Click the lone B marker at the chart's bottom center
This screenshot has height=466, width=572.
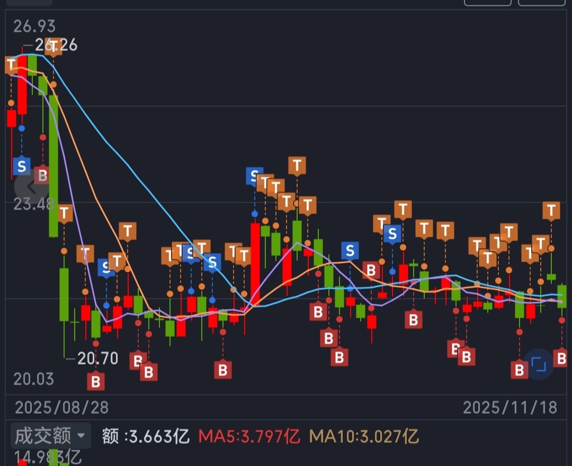222,370
